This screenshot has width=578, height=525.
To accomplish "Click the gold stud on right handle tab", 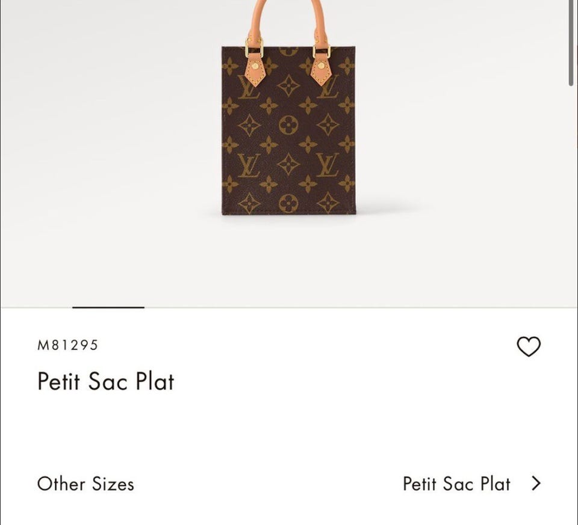I will (x=322, y=66).
